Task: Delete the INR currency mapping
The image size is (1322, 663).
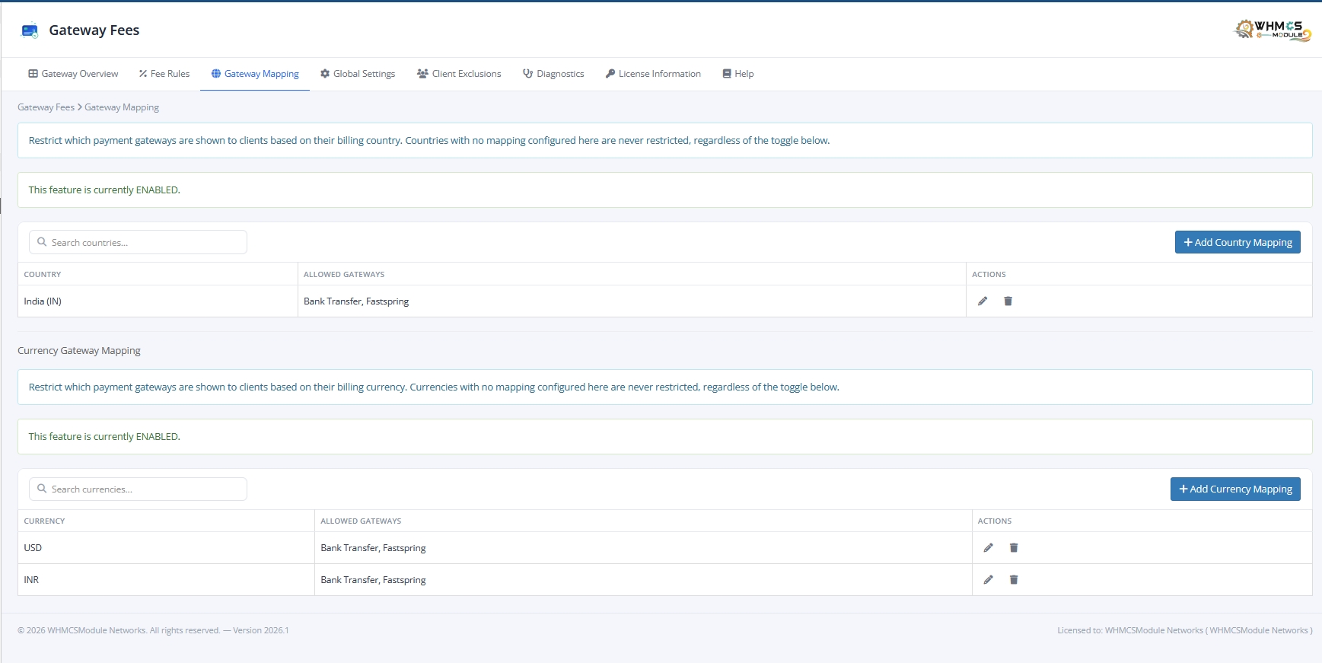Action: pyautogui.click(x=1014, y=580)
